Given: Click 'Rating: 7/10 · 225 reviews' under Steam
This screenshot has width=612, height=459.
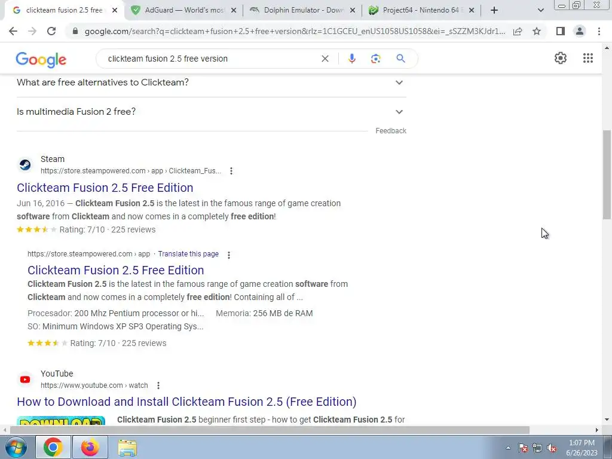Looking at the screenshot, I should (x=108, y=229).
